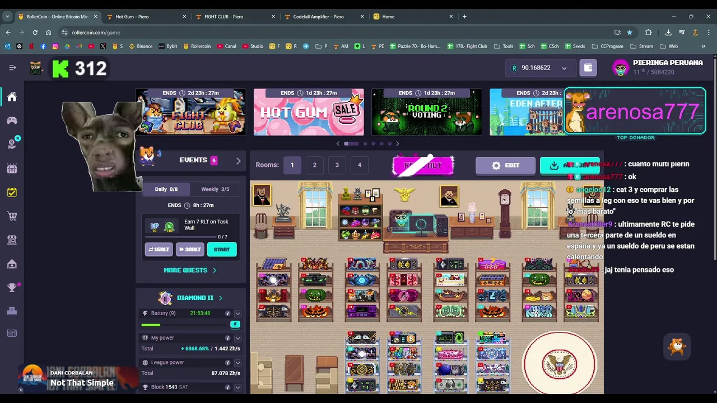This screenshot has height=403, width=717.
Task: Open the Diamond II league arrow
Action: click(x=220, y=298)
